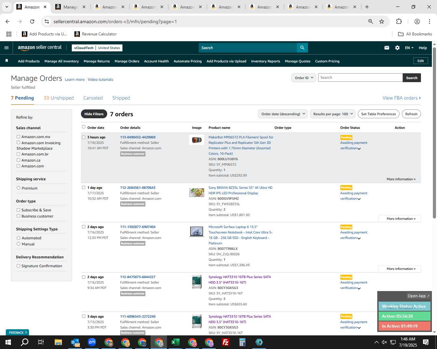Check Amazon.com Invoicing Shadow Marketplace
Screen dimensions: 437x349
point(18,142)
